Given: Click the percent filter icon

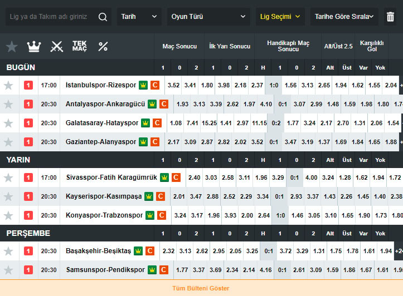Looking at the screenshot, I should tap(103, 47).
